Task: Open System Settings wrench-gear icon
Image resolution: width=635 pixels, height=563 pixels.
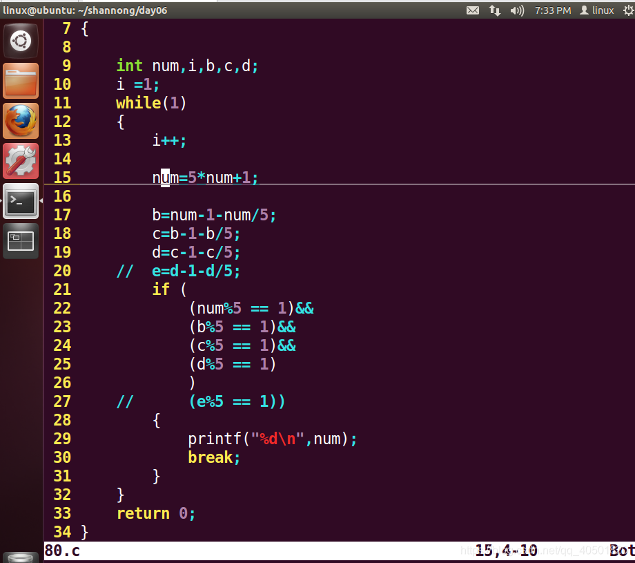Action: click(x=21, y=161)
